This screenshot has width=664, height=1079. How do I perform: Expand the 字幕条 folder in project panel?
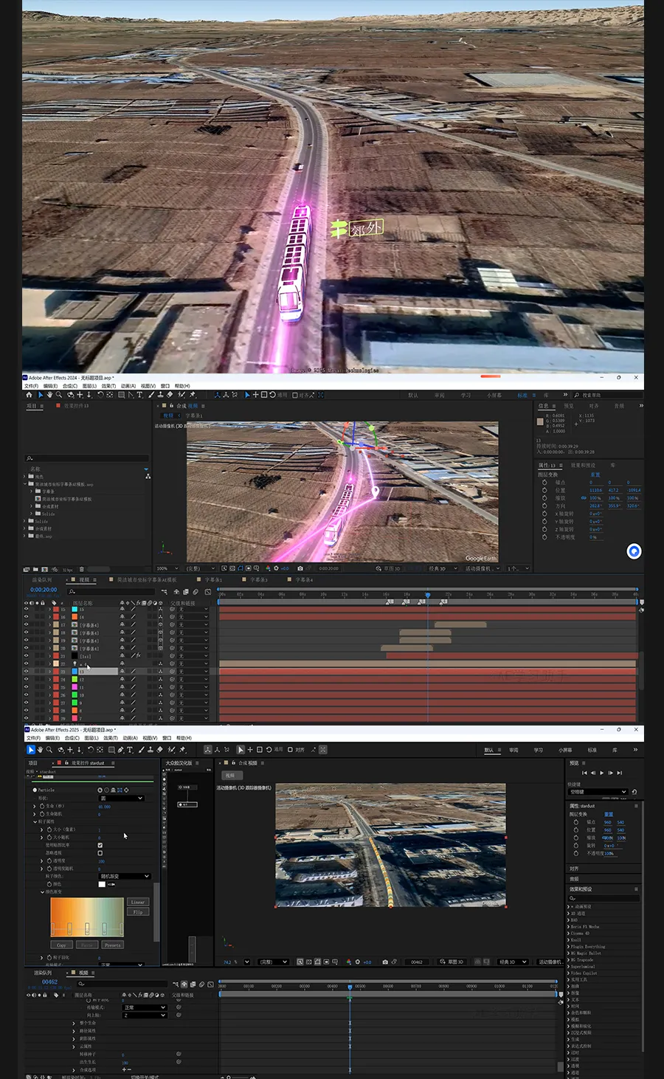[x=31, y=492]
